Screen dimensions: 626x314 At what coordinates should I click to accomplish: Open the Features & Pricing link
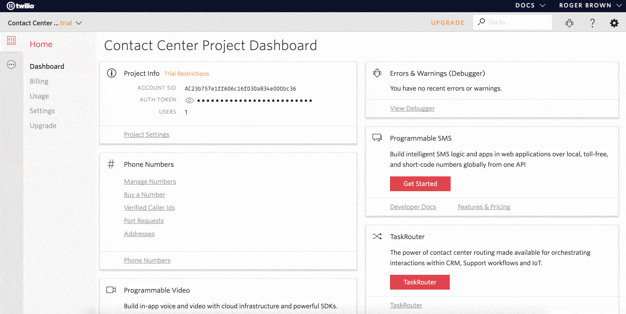(x=484, y=207)
